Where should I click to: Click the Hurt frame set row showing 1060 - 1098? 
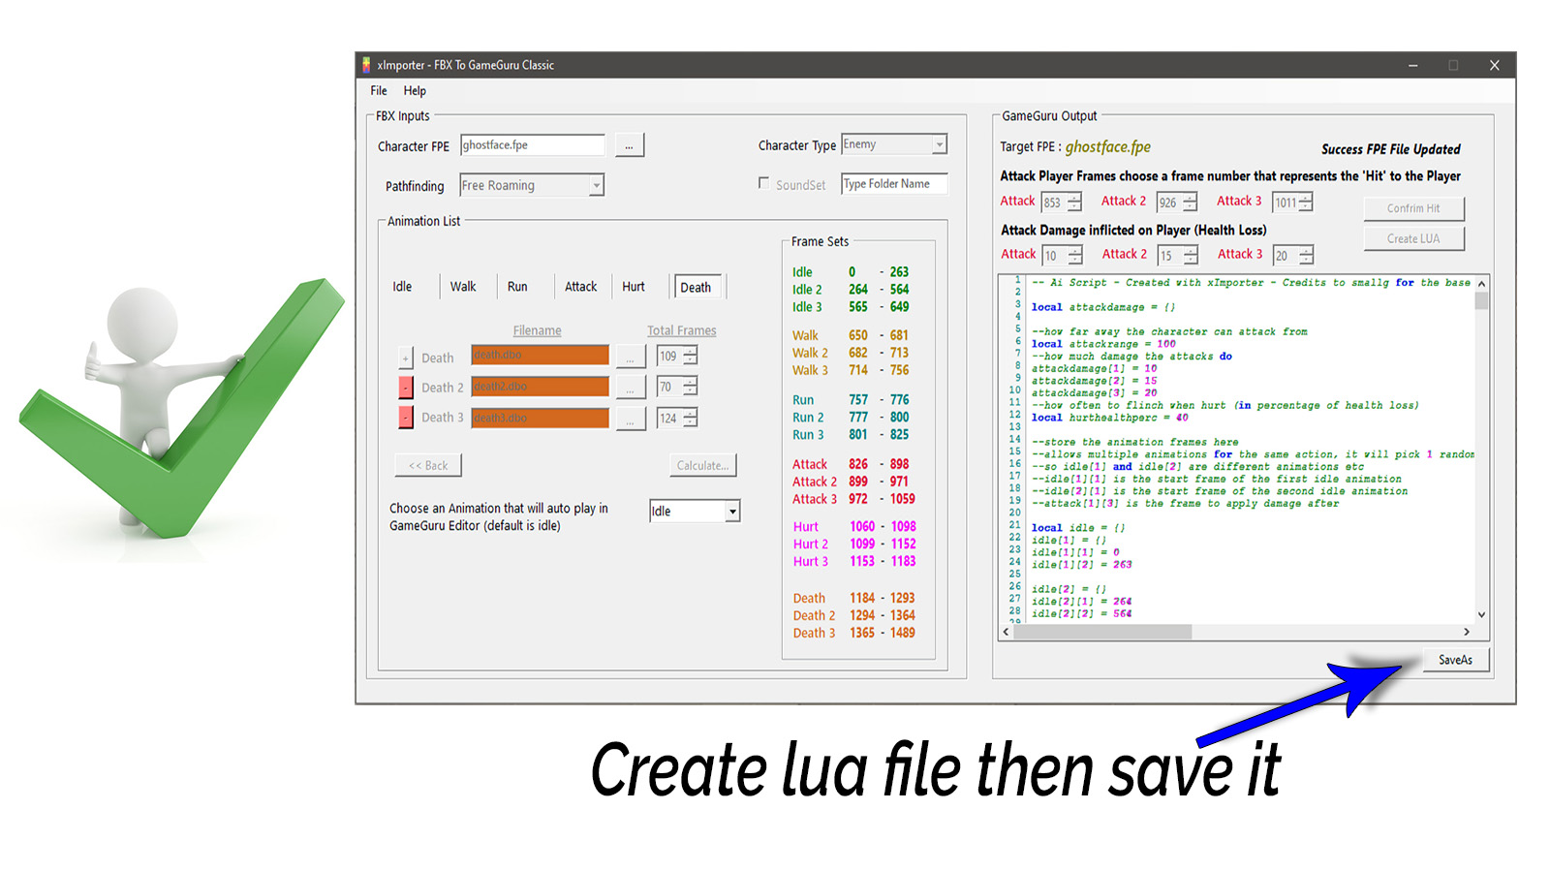tap(854, 527)
